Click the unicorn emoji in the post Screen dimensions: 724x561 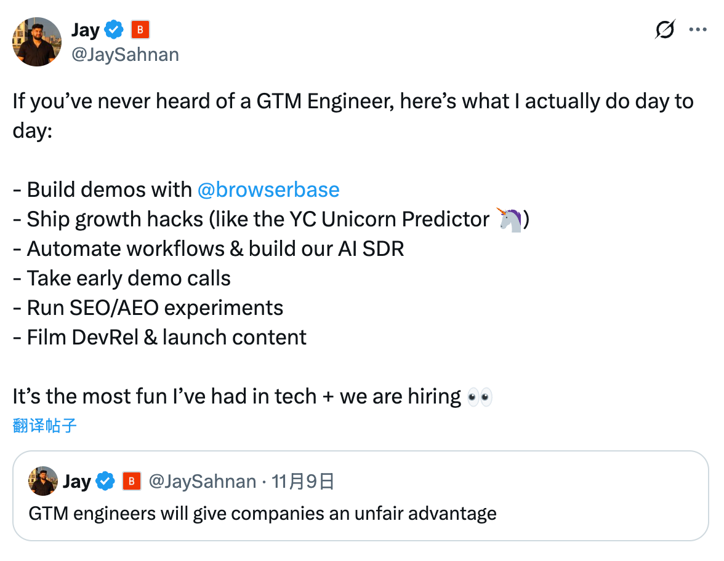pos(510,219)
